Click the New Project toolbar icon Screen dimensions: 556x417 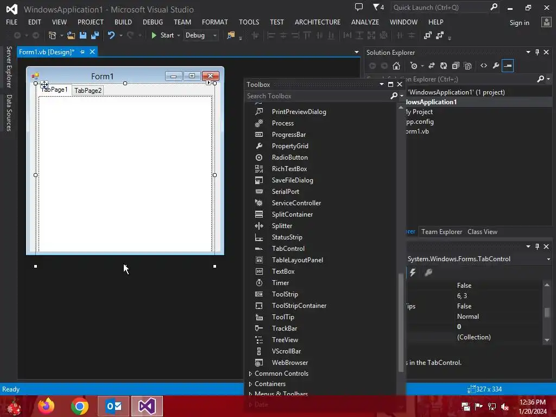[x=53, y=35]
